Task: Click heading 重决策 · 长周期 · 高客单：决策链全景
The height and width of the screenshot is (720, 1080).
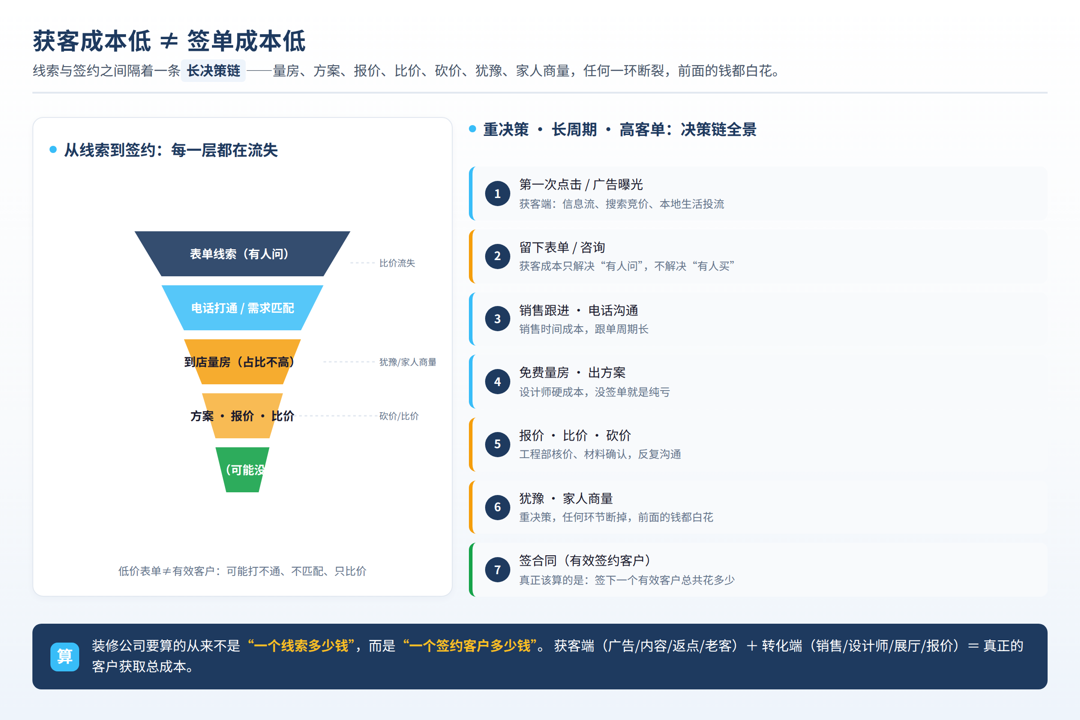Action: click(620, 130)
